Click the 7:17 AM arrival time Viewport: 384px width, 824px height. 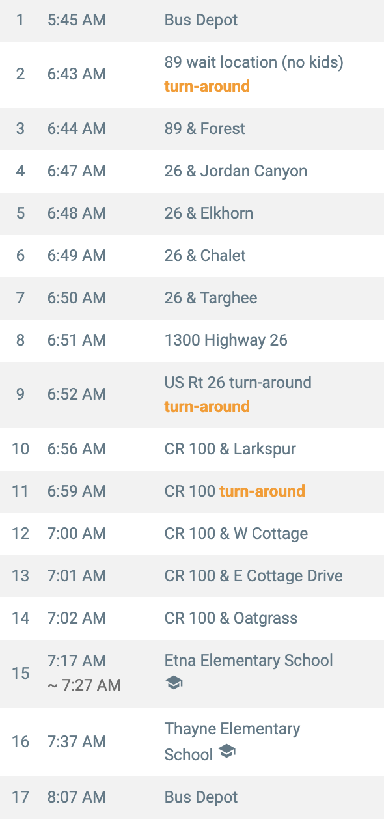click(77, 661)
